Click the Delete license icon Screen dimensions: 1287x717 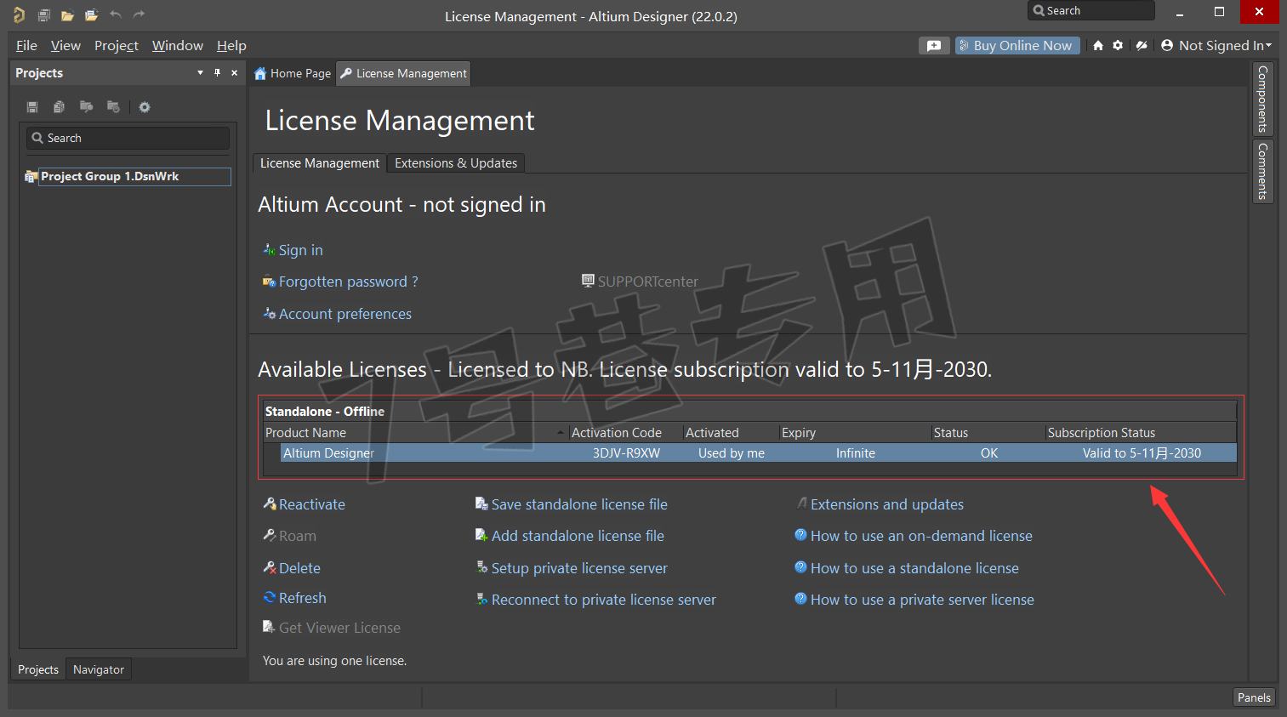click(x=270, y=568)
